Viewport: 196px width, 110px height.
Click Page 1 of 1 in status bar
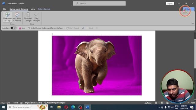6,103
